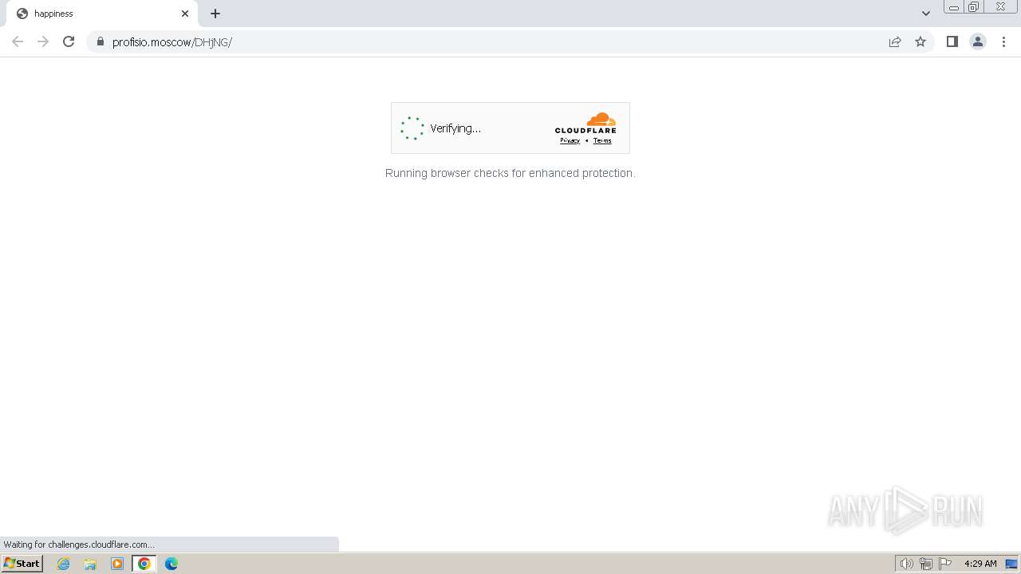Click the Cloudflare logo
The image size is (1021, 574).
585,123
